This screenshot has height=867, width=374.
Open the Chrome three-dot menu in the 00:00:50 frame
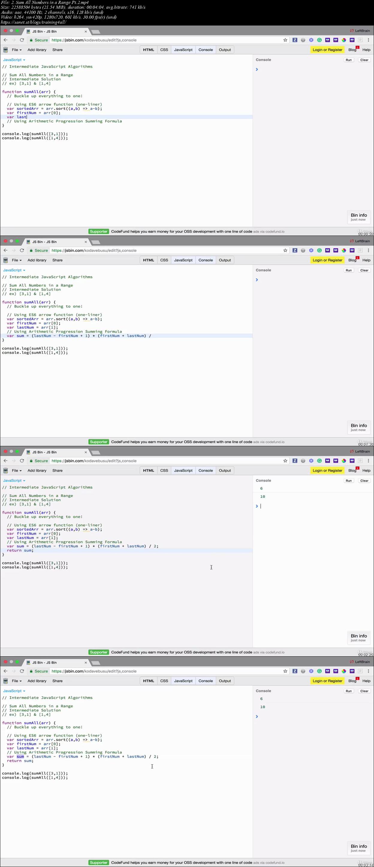[368, 40]
